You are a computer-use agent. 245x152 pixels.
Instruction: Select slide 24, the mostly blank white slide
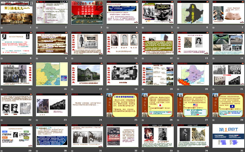click(87, 105)
